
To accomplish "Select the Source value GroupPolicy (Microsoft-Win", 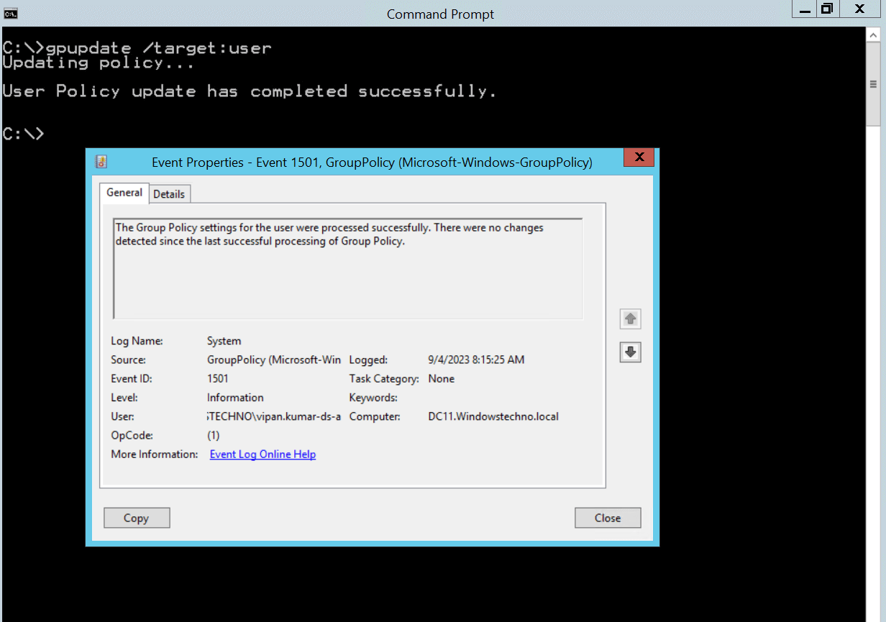I will point(274,360).
